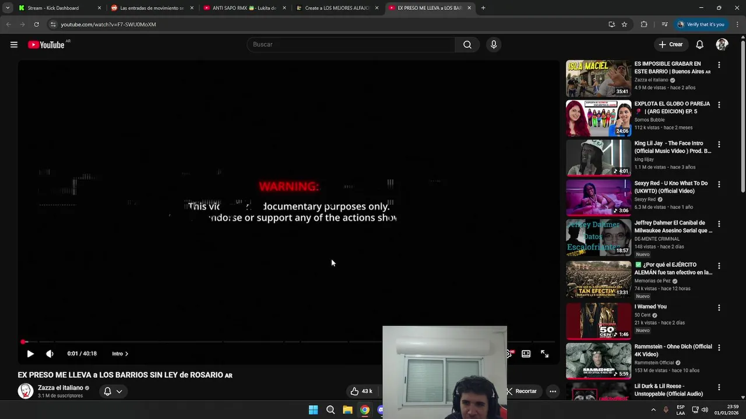Open the account avatar menu
The width and height of the screenshot is (746, 419).
722,45
